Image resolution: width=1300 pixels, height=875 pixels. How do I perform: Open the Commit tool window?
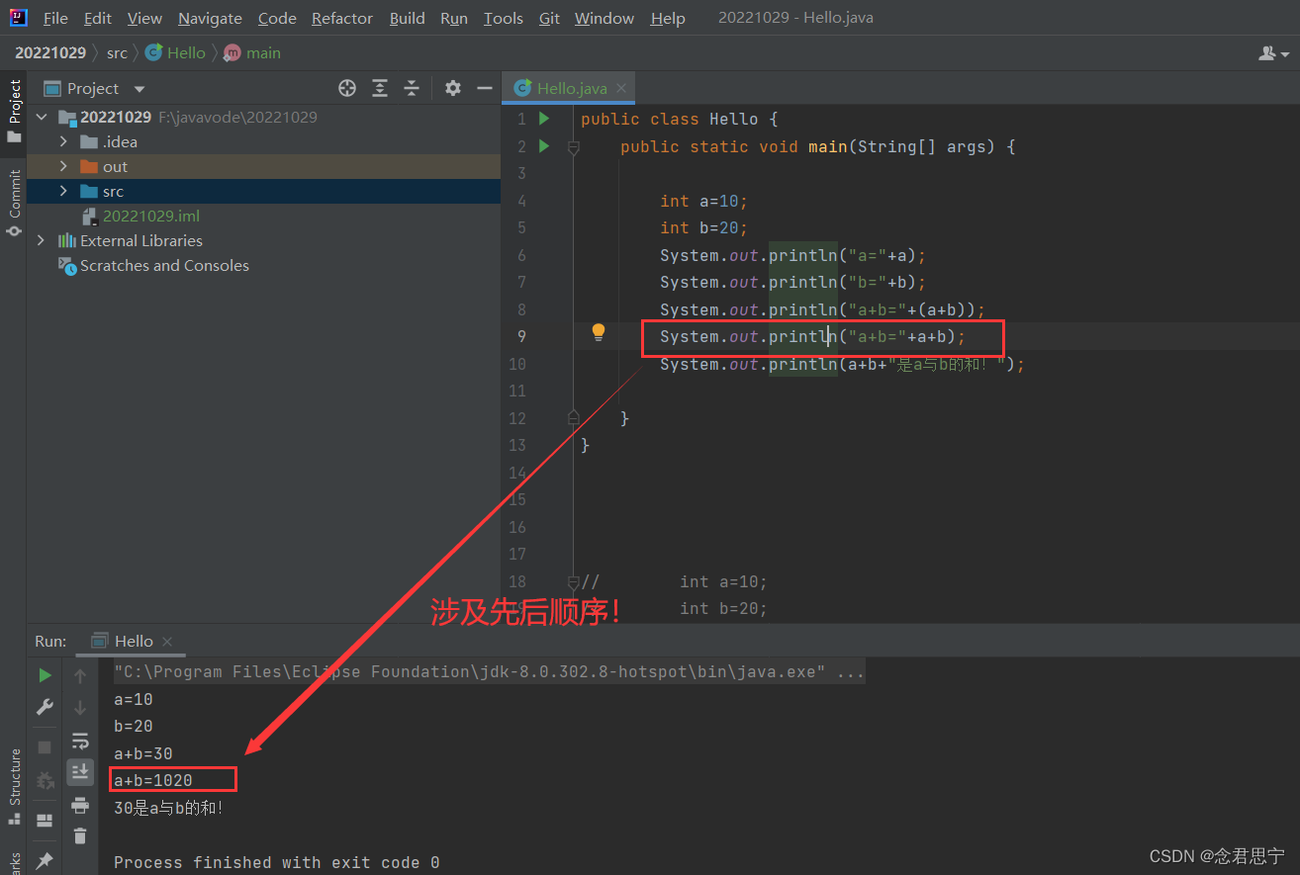click(x=14, y=203)
